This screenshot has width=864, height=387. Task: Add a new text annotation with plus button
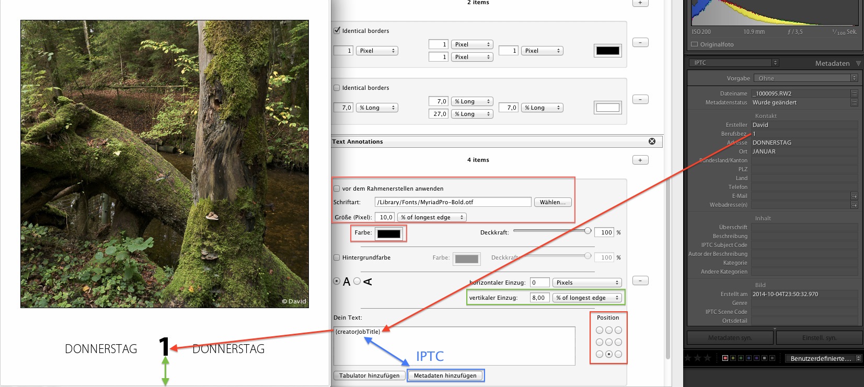point(640,160)
